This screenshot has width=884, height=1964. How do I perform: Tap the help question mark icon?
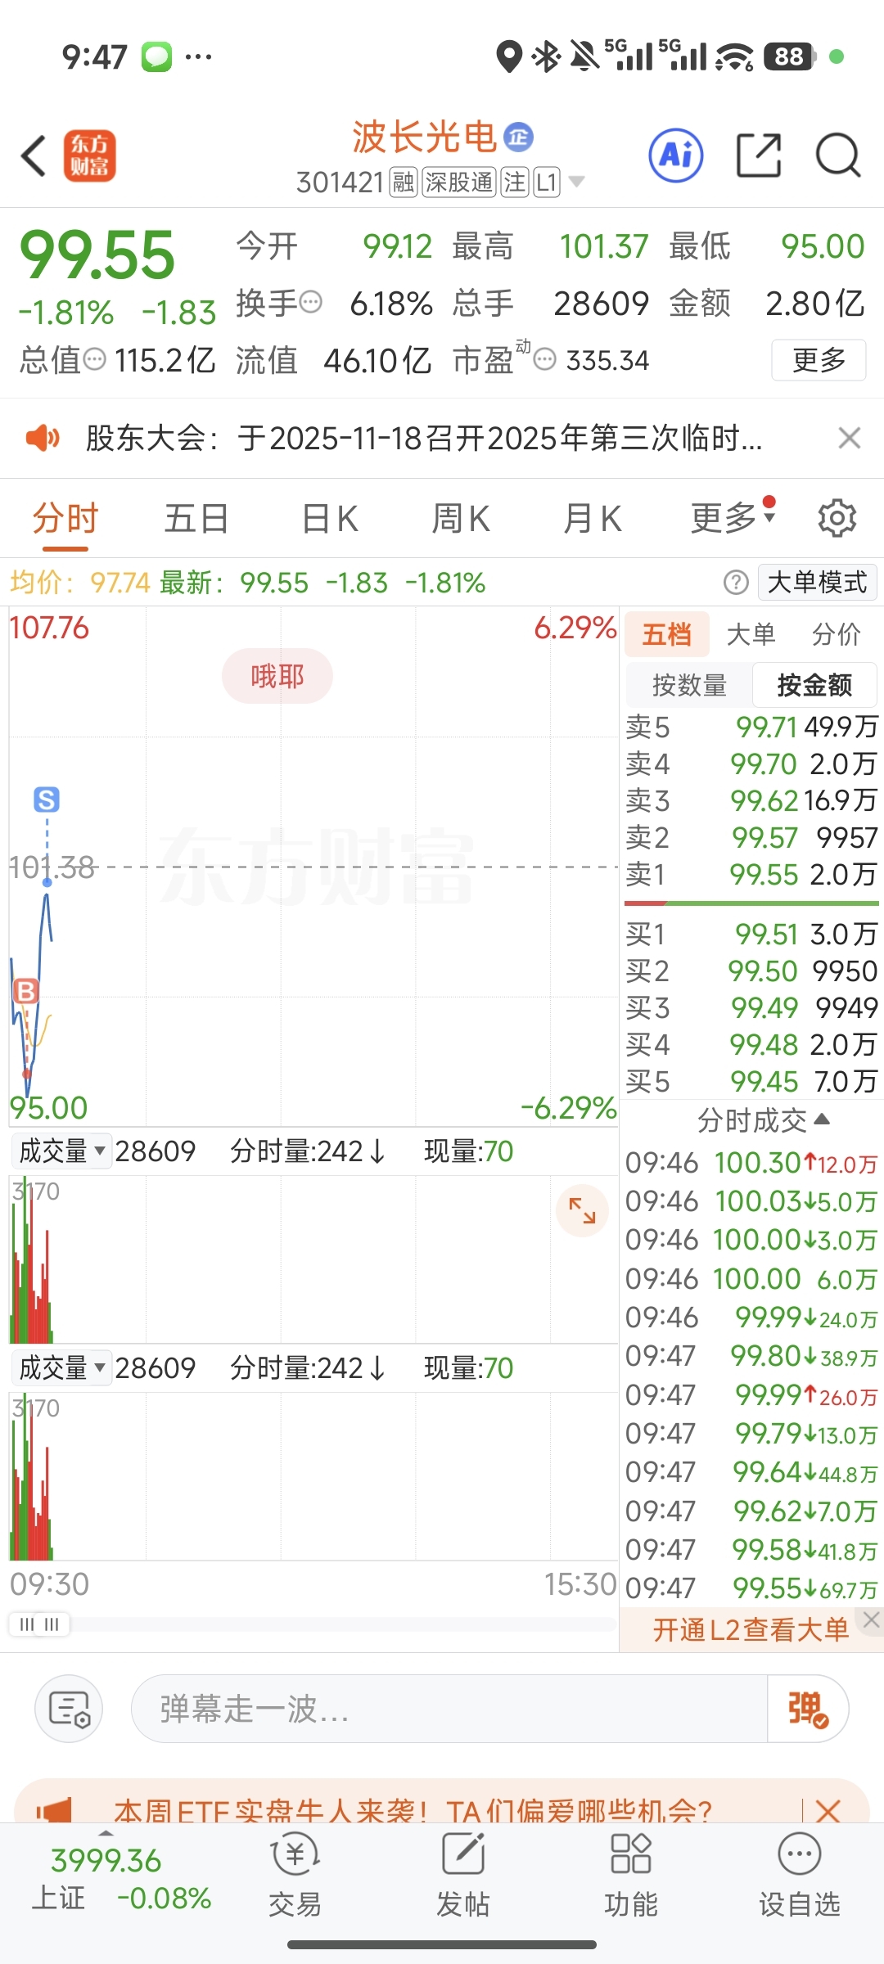point(736,583)
